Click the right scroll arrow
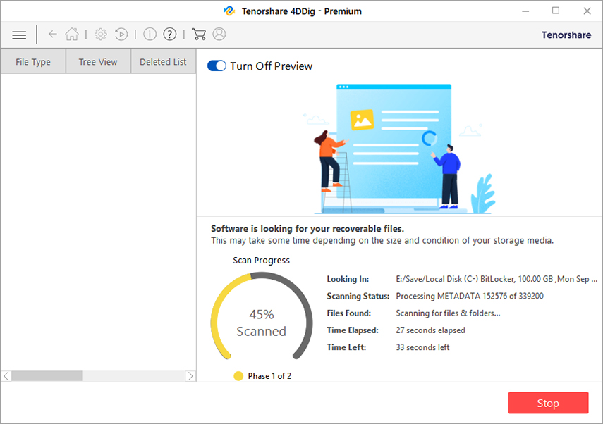603x424 pixels. 190,376
